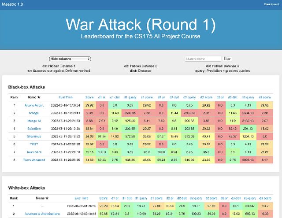Open the Adversarial Abominations team entry
Screen dimensions: 282x218
(39, 214)
